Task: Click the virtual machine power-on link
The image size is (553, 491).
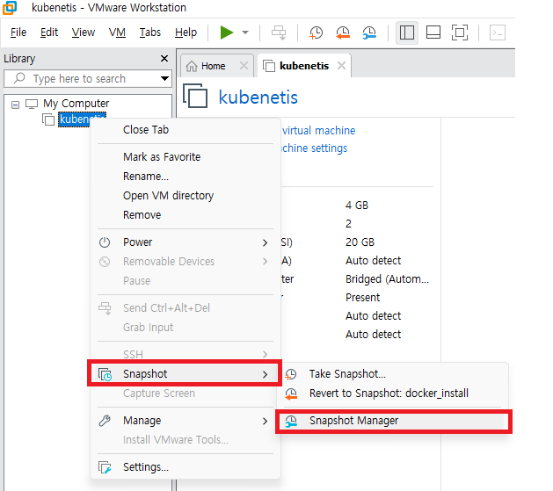Action: pyautogui.click(x=318, y=131)
